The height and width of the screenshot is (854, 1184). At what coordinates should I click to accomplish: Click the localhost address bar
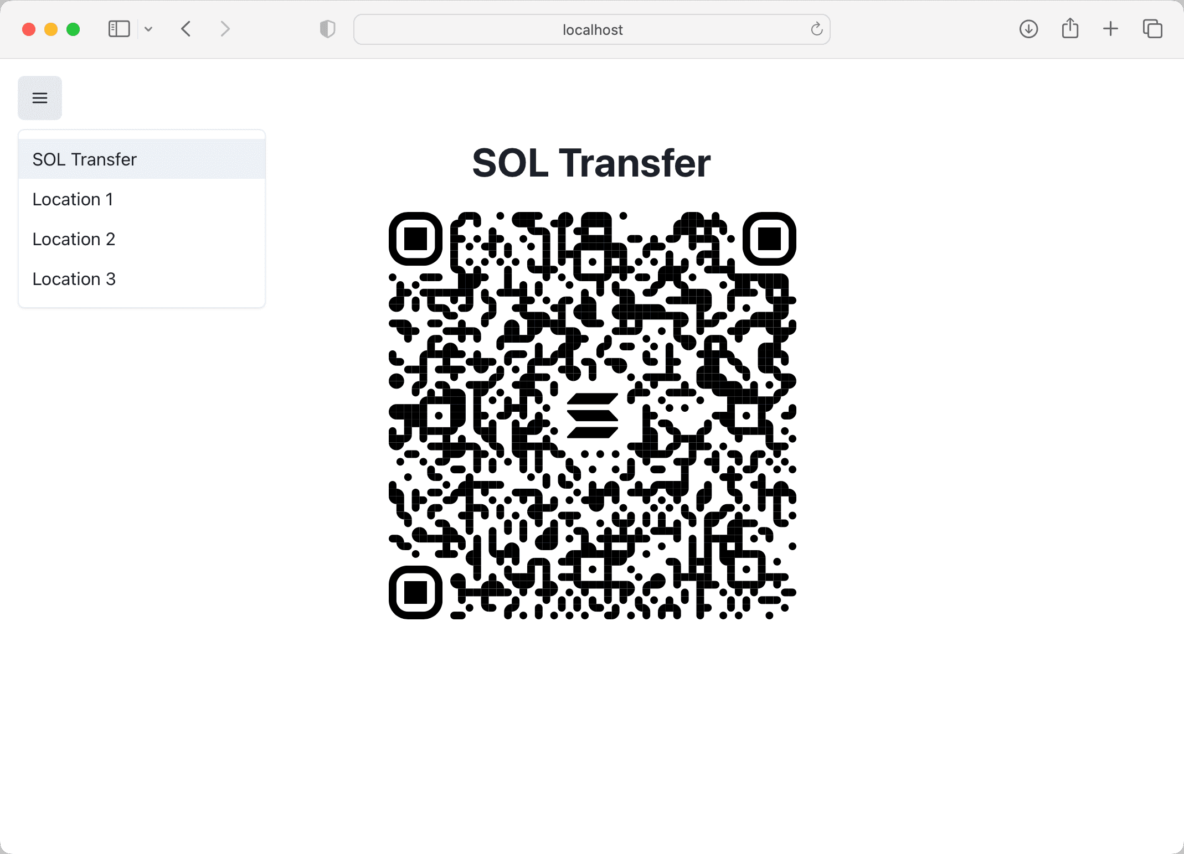click(x=593, y=28)
